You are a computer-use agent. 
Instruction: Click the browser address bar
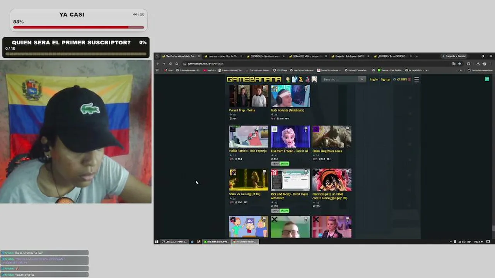pyautogui.click(x=315, y=64)
